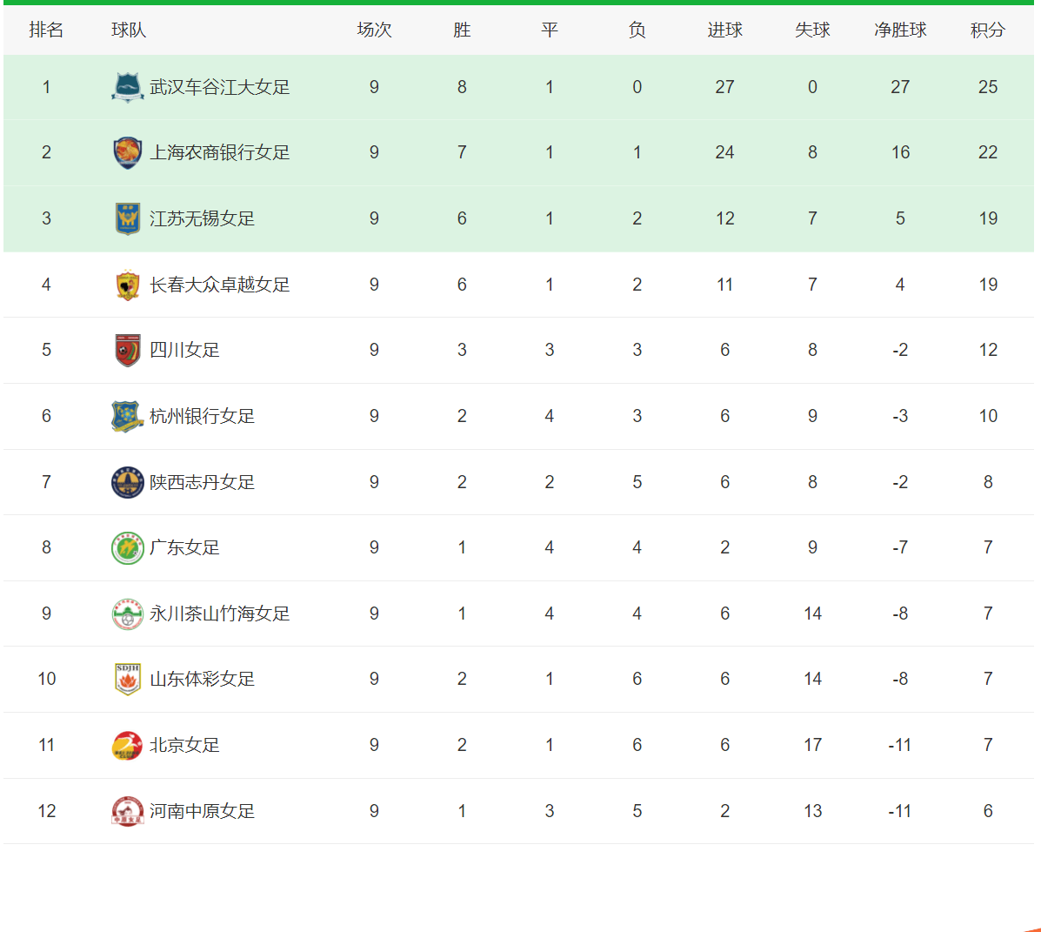Screen dimensions: 1041x932
Task: Select the 北京女足 team name
Action: tap(184, 745)
